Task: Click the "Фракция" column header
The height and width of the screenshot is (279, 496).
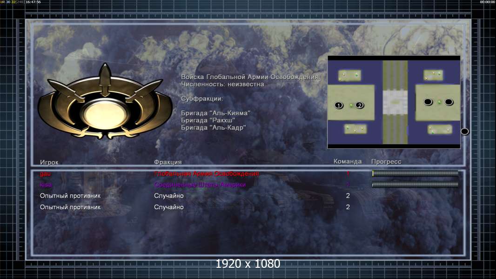Action: (x=168, y=162)
